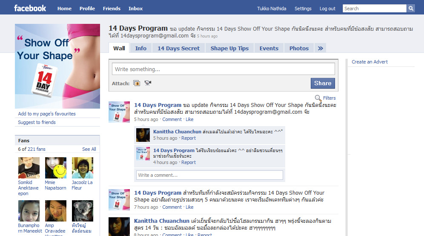This screenshot has height=236, width=424.
Task: Open Mmie Napatsorn's fan photo
Action: click(56, 168)
